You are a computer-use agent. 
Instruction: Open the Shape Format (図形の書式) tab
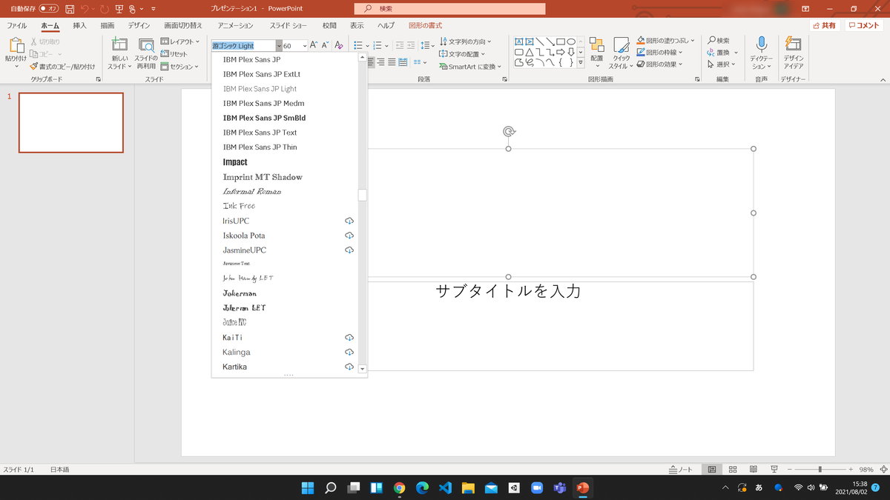426,26
